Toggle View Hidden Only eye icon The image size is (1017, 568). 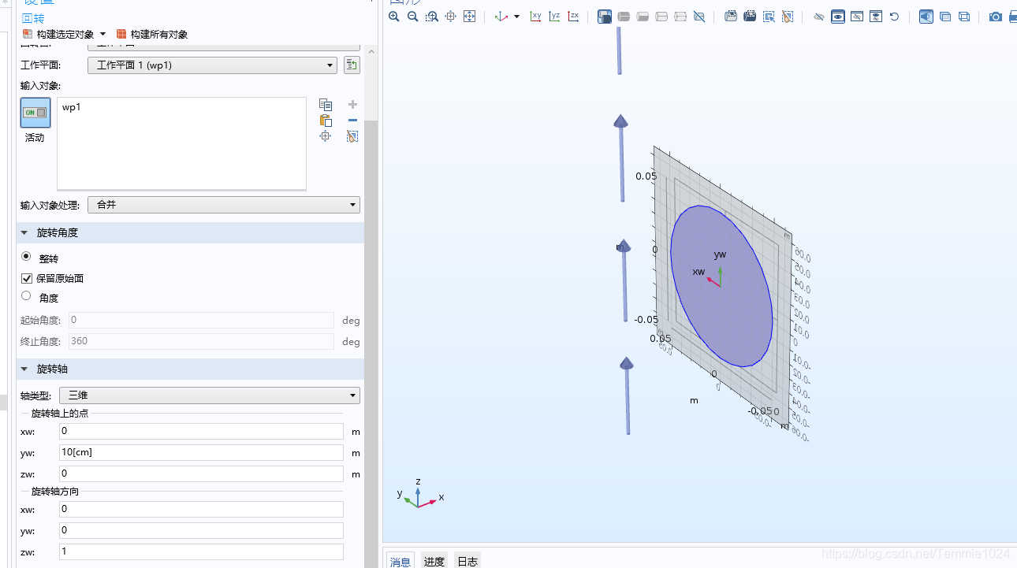838,17
